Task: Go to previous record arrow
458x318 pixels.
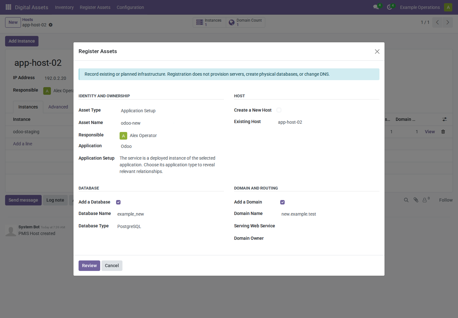Action: (437, 22)
